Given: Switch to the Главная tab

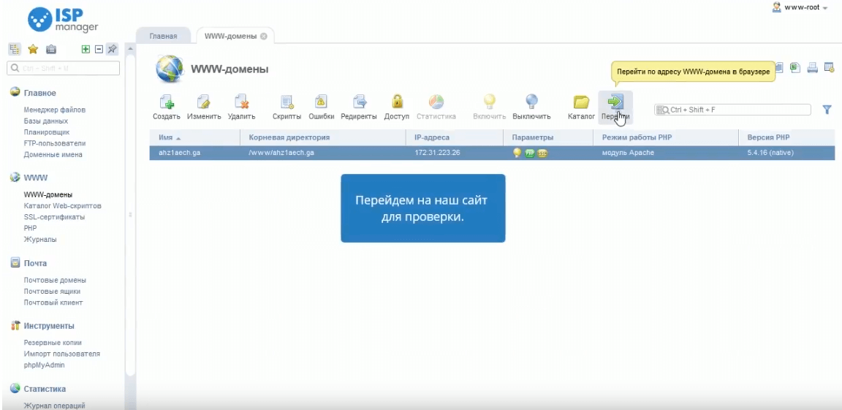Looking at the screenshot, I should [x=163, y=36].
